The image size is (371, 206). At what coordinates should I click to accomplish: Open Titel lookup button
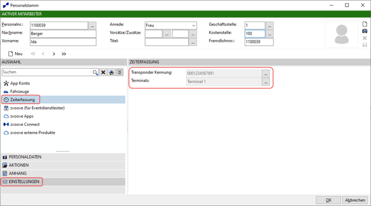click(x=193, y=42)
